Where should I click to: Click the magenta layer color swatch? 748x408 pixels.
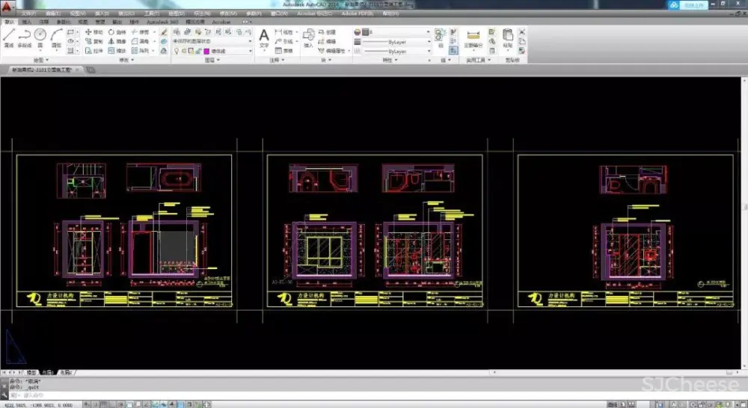(x=207, y=52)
